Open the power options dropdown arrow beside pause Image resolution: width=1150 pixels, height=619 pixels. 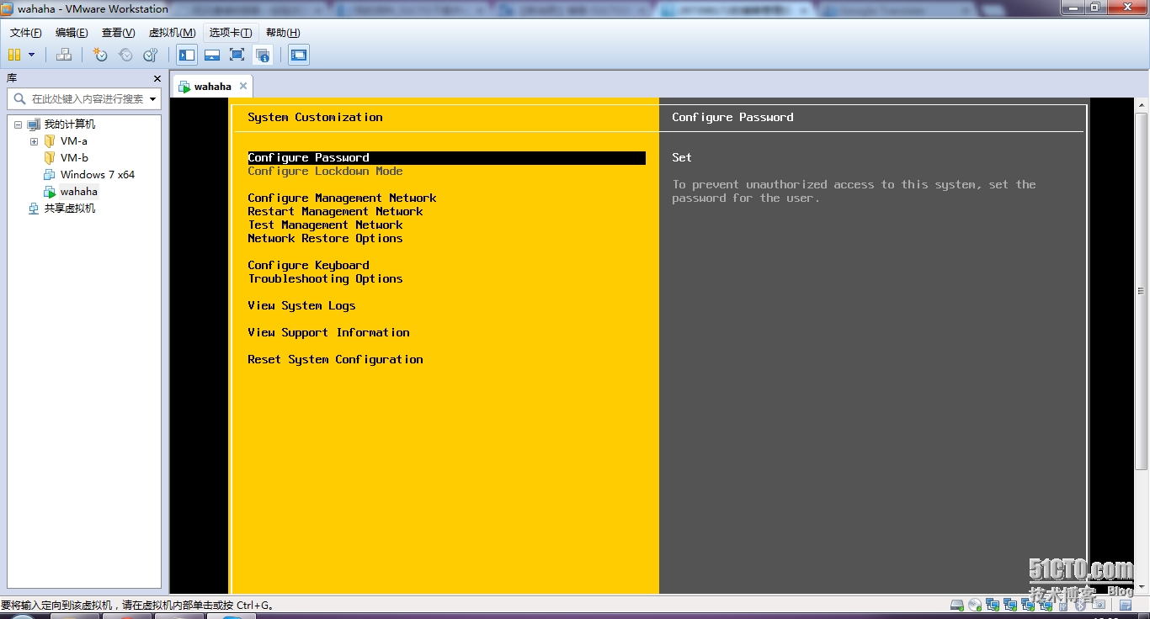tap(32, 55)
